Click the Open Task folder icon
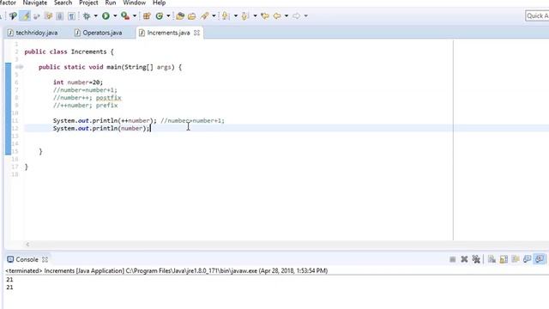The image size is (549, 309). click(x=192, y=15)
